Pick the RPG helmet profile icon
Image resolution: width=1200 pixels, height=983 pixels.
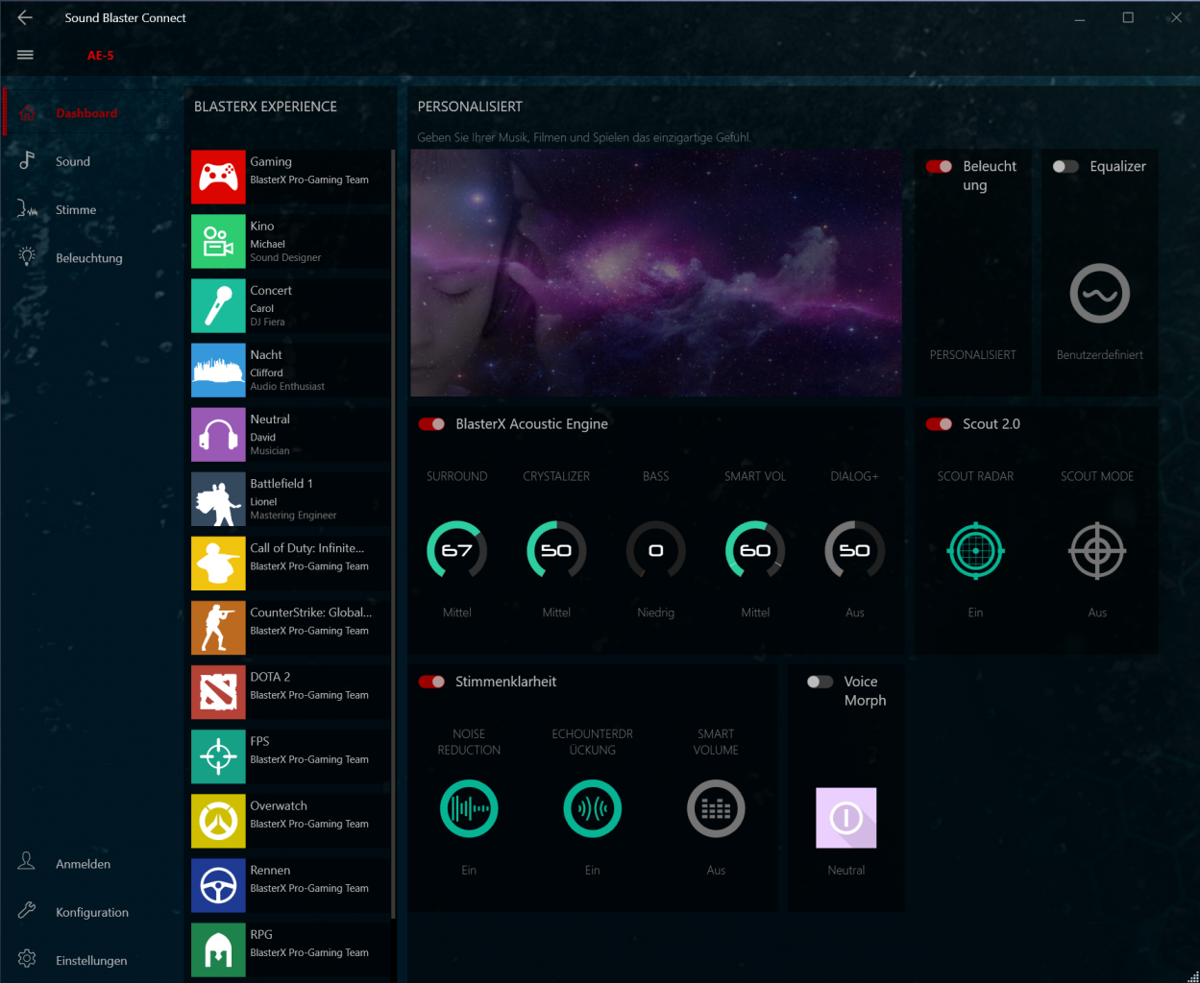(x=218, y=949)
